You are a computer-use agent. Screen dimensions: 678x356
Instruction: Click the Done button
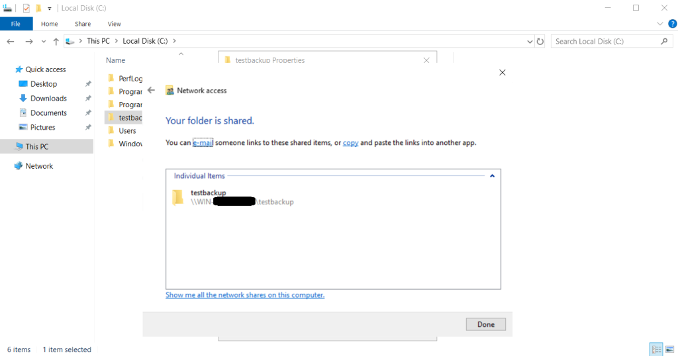click(x=485, y=324)
